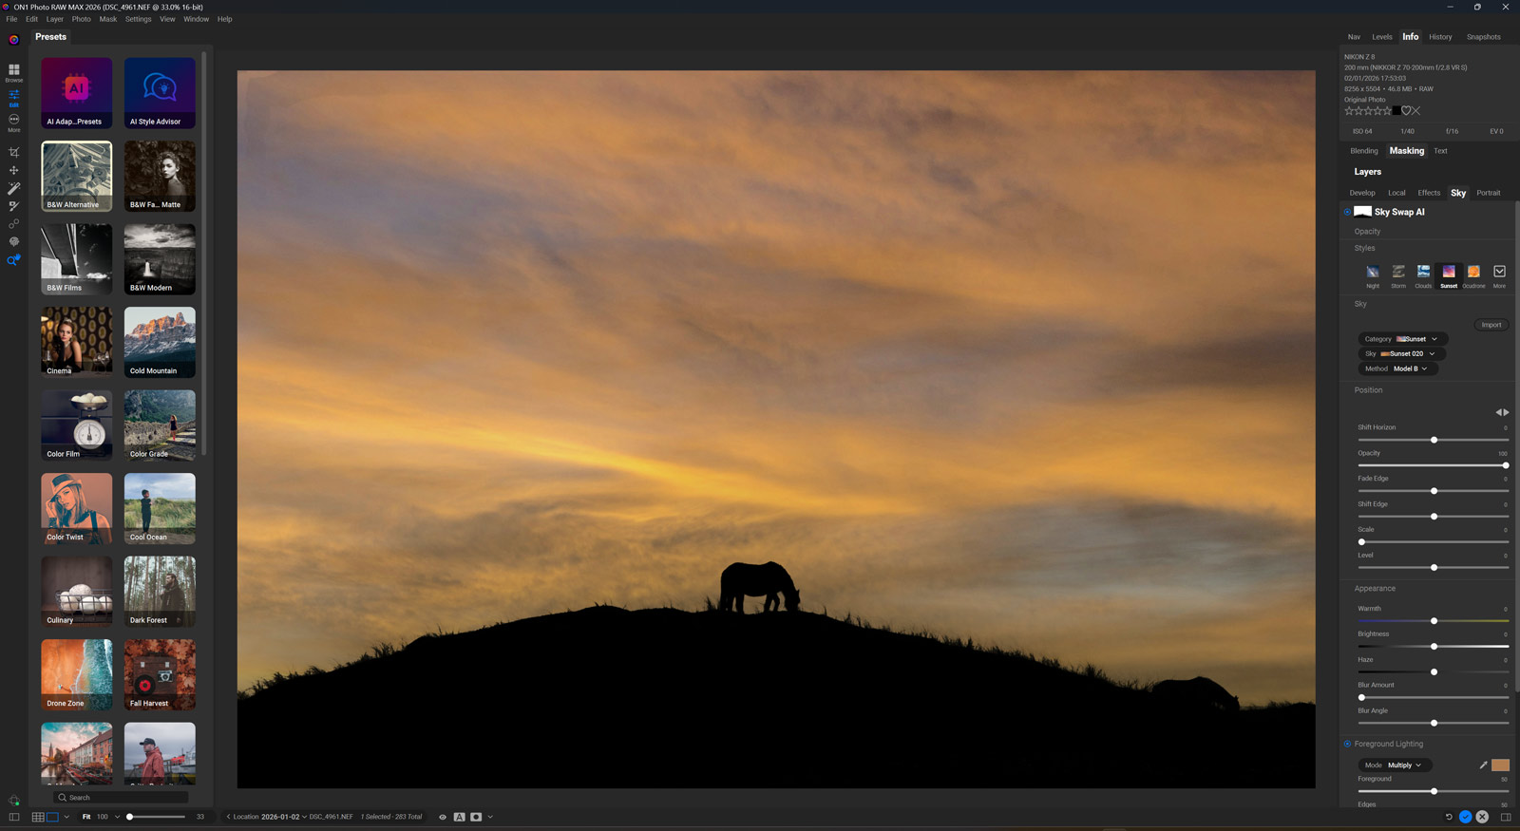The width and height of the screenshot is (1520, 831).
Task: Click the eyedropper for Foreground Lighting color
Action: (x=1483, y=765)
